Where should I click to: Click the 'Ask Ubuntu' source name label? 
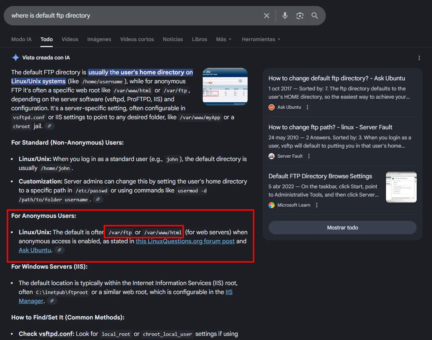[289, 107]
